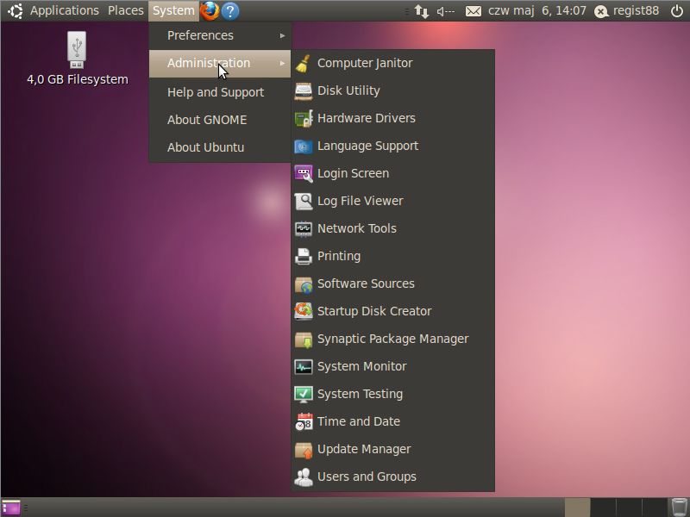This screenshot has width=690, height=517.
Task: Open the volume control indicator
Action: point(446,11)
